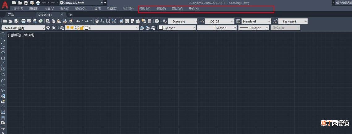Open the Layer Properties Manager icon
Image resolution: width=352 pixels, height=134 pixels.
61,28
